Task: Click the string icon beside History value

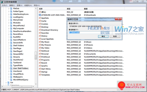Action: point(40,36)
